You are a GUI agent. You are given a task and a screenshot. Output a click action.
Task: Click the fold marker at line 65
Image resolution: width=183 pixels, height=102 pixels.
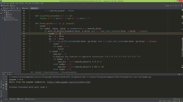[x=30, y=52]
